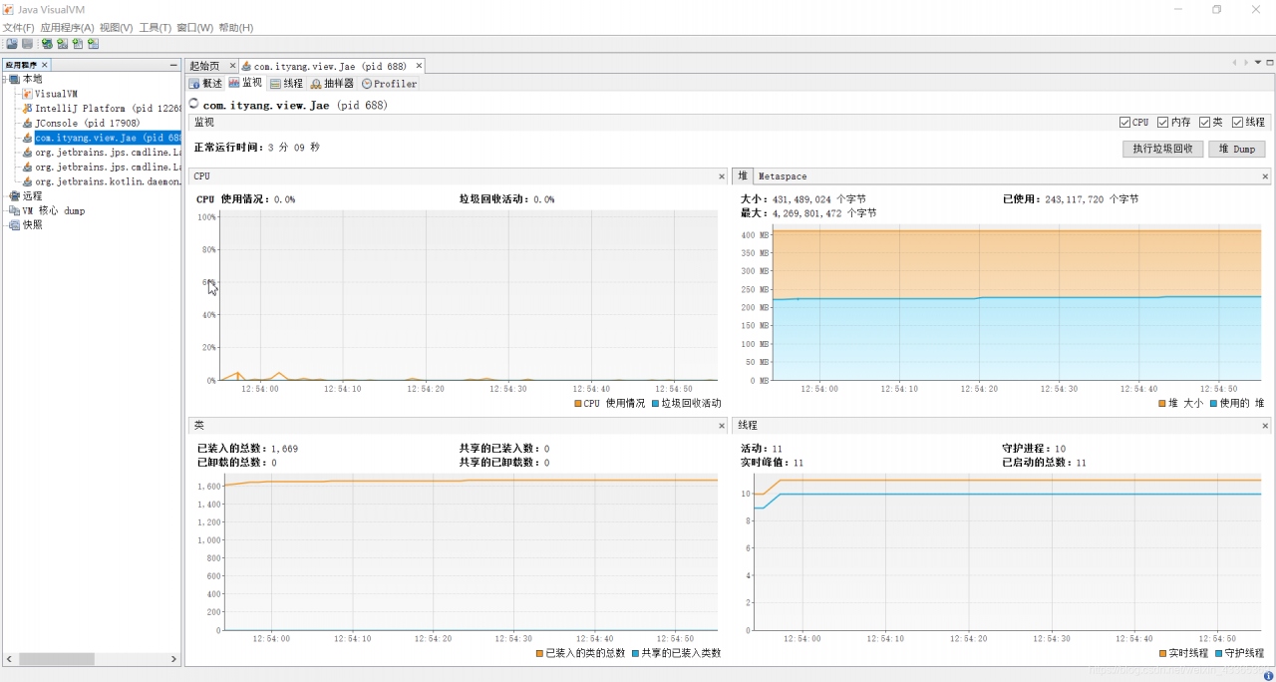Minimize the 应用程序 panel
This screenshot has height=682, width=1276.
pos(173,65)
